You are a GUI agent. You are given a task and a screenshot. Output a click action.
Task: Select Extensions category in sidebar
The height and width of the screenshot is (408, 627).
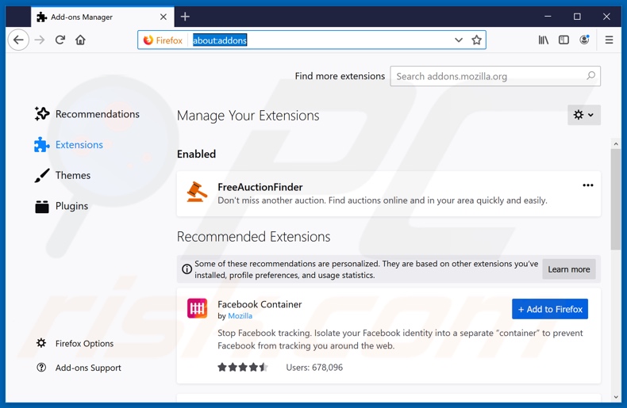[x=68, y=144]
